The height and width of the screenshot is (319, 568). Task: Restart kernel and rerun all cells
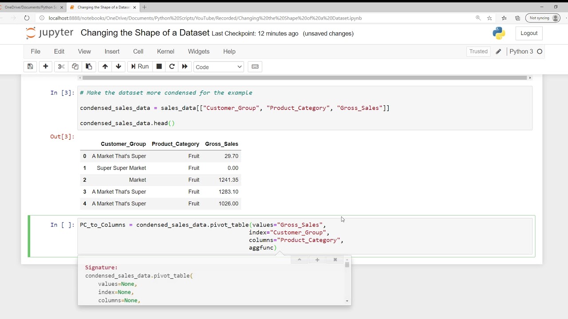[x=185, y=66]
